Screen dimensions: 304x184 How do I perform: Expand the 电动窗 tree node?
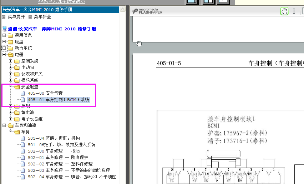(x=10, y=67)
